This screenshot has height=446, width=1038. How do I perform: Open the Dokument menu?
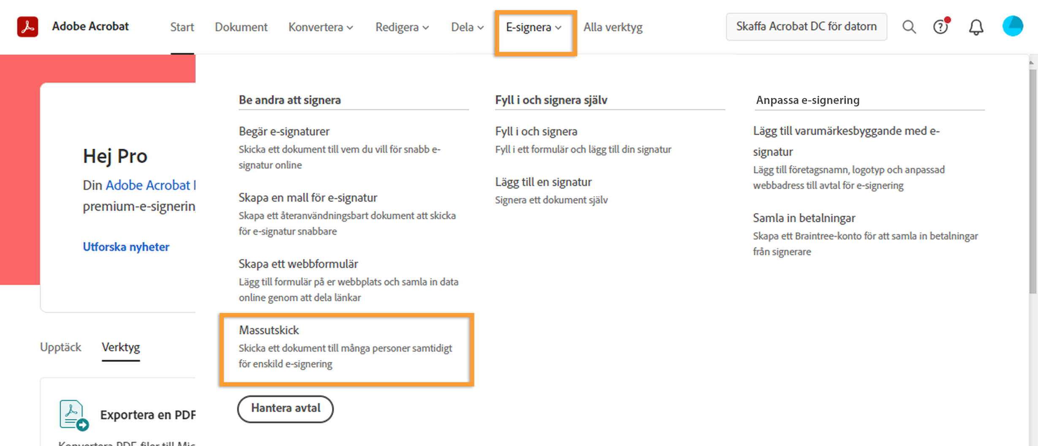(x=241, y=27)
